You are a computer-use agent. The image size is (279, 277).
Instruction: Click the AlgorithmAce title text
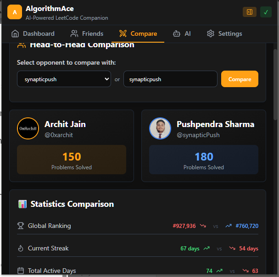point(50,9)
